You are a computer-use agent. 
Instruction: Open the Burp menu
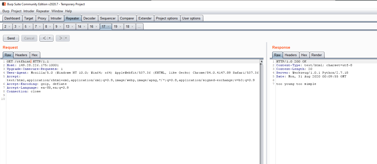coord(6,11)
